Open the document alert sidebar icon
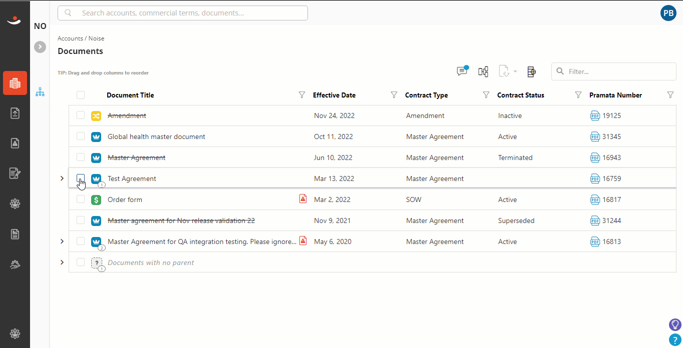Screen dimensions: 683x348 click(x=15, y=143)
